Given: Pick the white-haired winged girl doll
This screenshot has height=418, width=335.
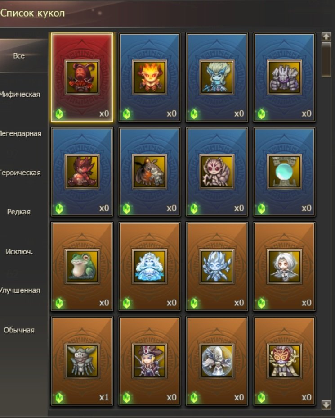Looking at the screenshot, I should tap(284, 266).
